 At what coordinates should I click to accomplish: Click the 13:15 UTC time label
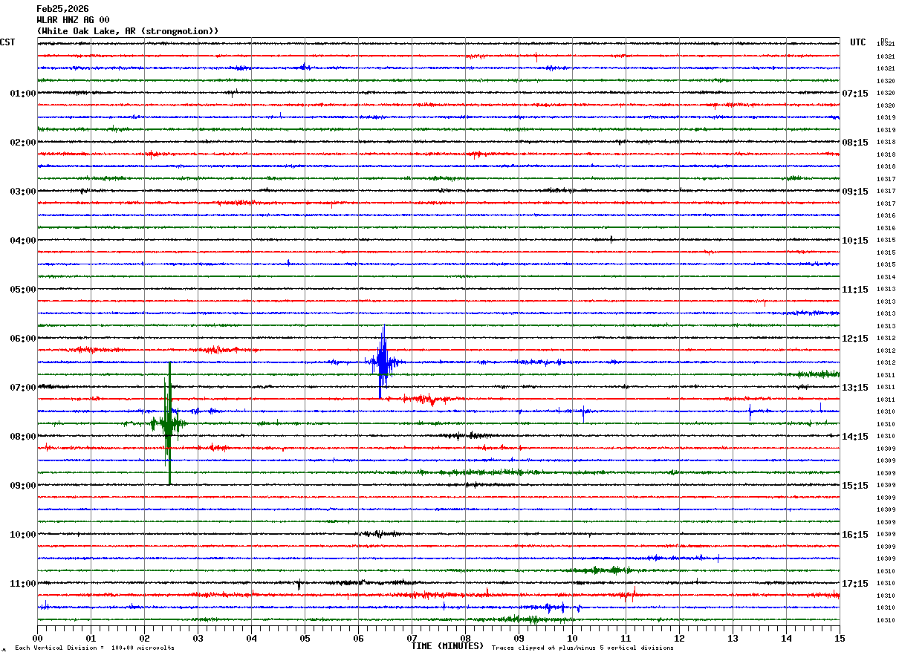[855, 388]
